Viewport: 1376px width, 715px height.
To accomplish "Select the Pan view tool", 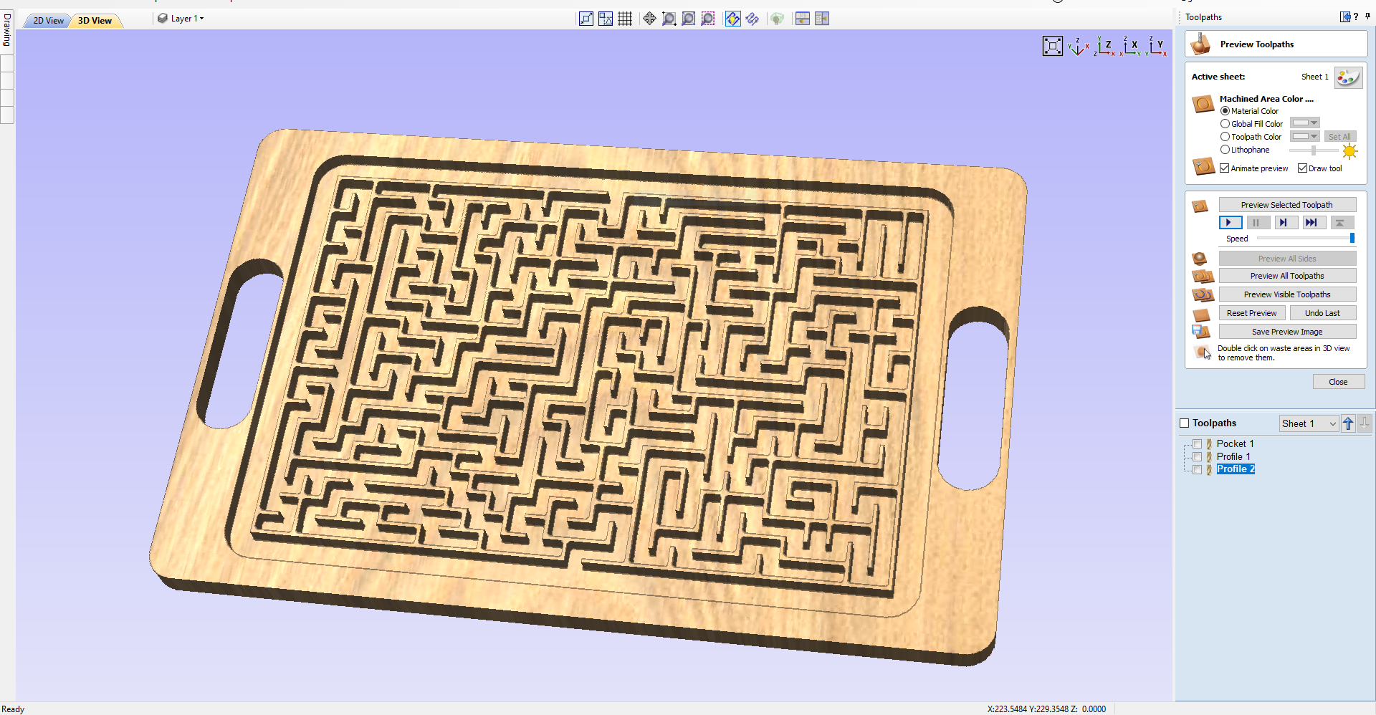I will pos(649,19).
